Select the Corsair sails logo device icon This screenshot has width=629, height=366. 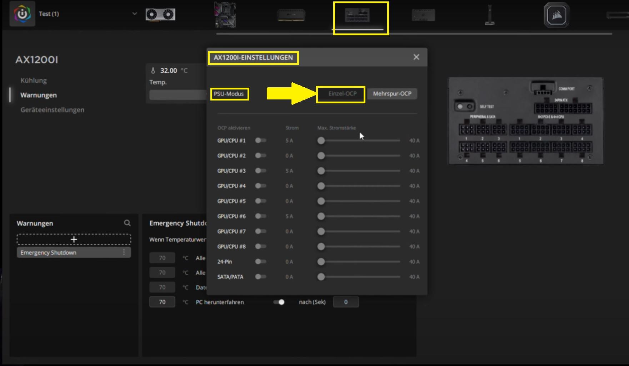coord(556,15)
